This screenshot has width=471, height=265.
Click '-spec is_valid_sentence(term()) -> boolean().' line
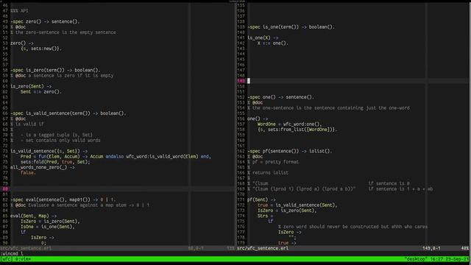pos(68,113)
